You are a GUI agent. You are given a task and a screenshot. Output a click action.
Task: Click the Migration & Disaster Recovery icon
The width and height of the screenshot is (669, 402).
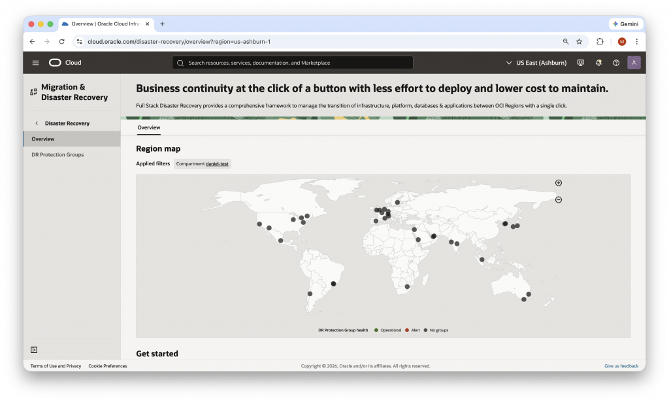point(34,92)
